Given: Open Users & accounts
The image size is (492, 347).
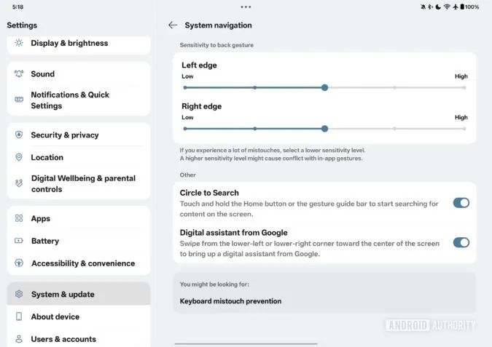Looking at the screenshot, I should click(x=79, y=339).
